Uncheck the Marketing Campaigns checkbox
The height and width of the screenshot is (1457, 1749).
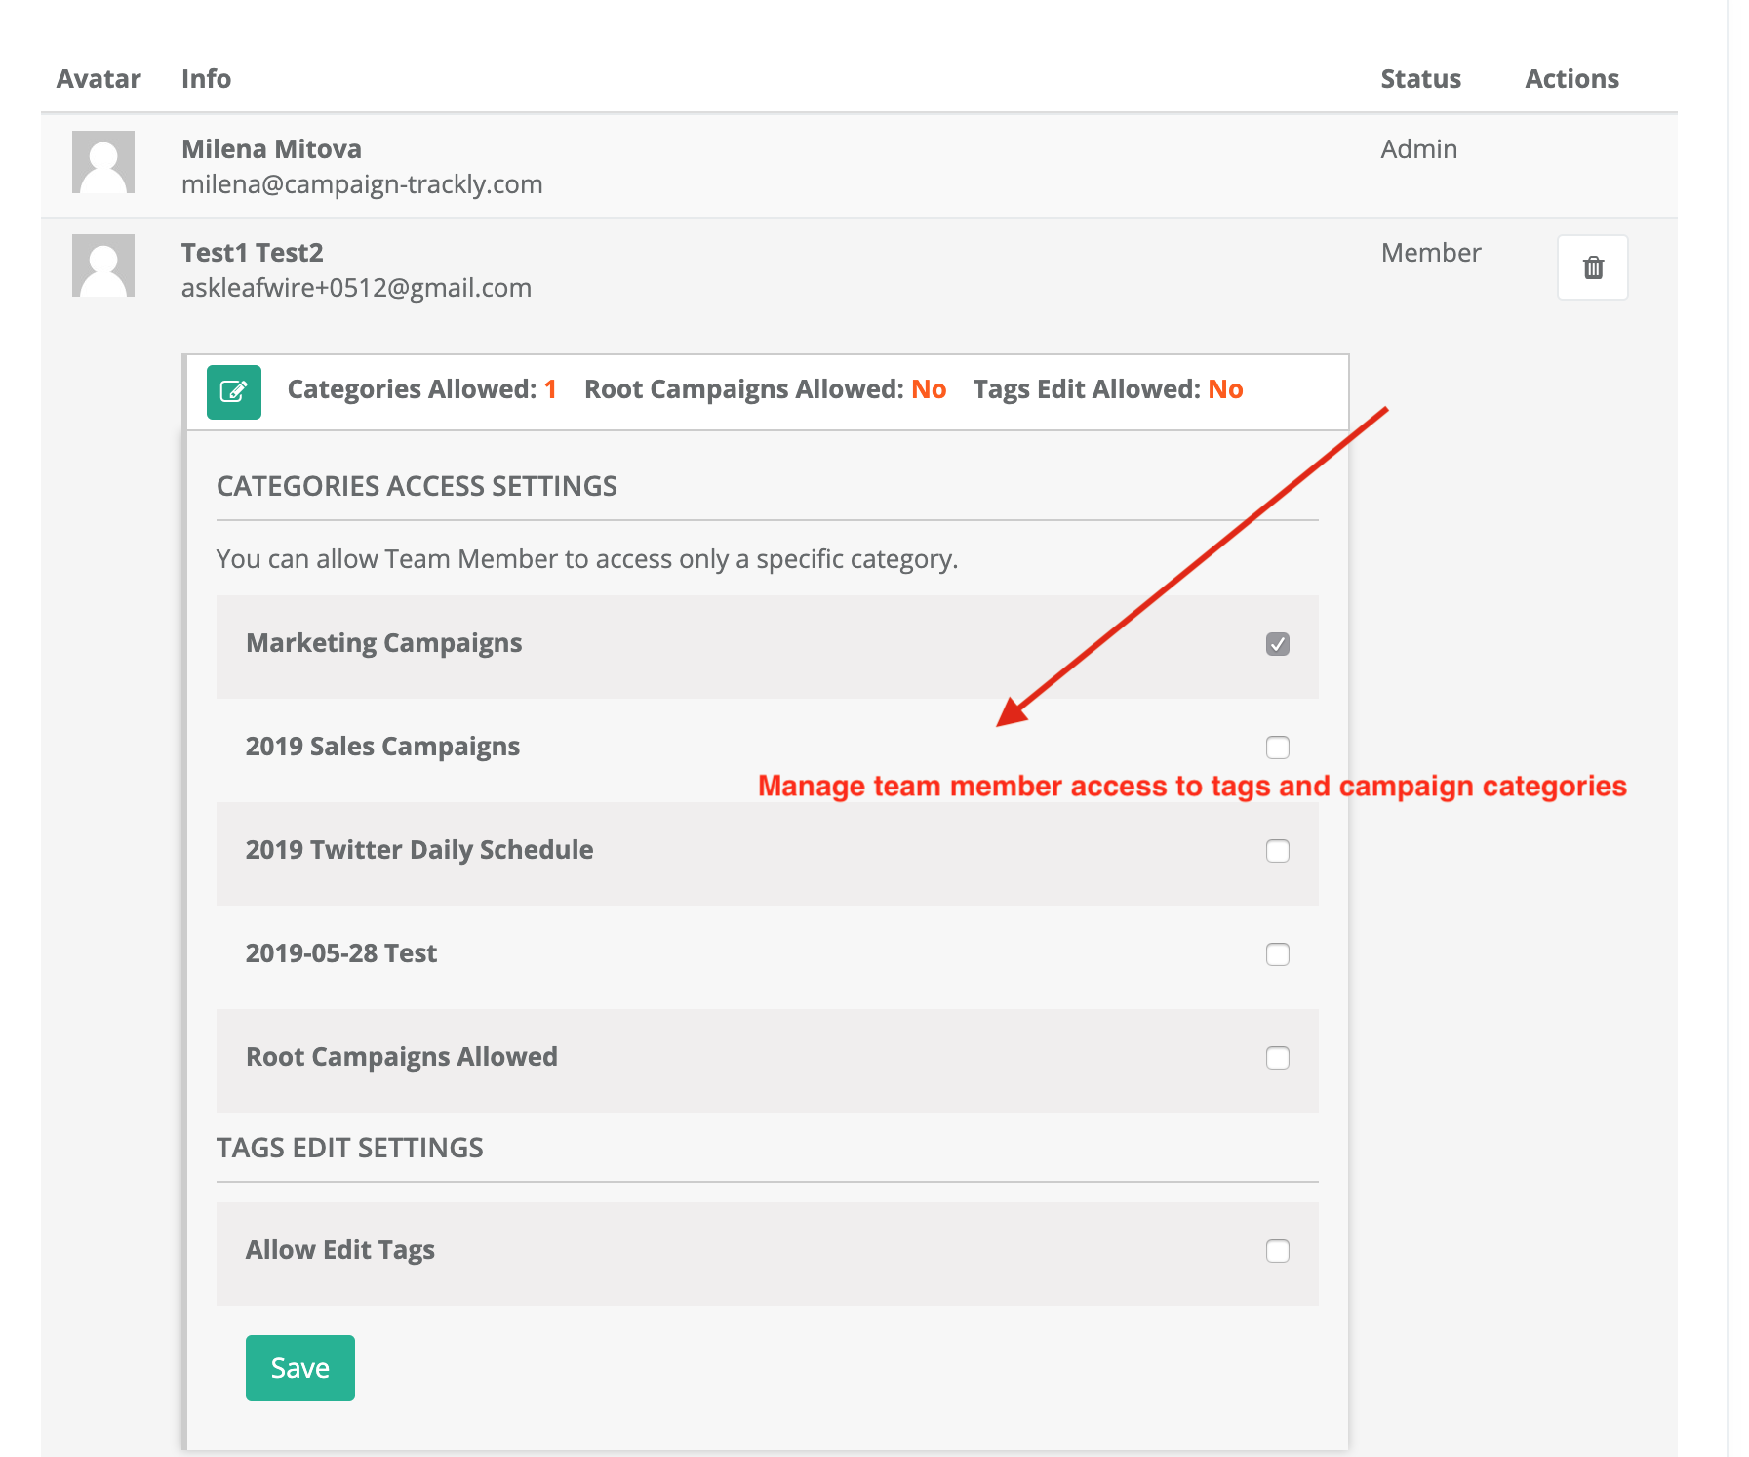pyautogui.click(x=1278, y=644)
